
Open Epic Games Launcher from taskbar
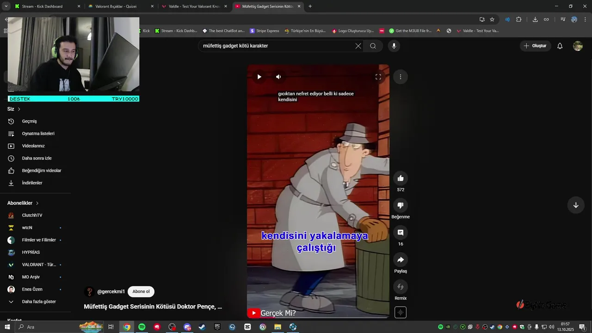pyautogui.click(x=217, y=327)
